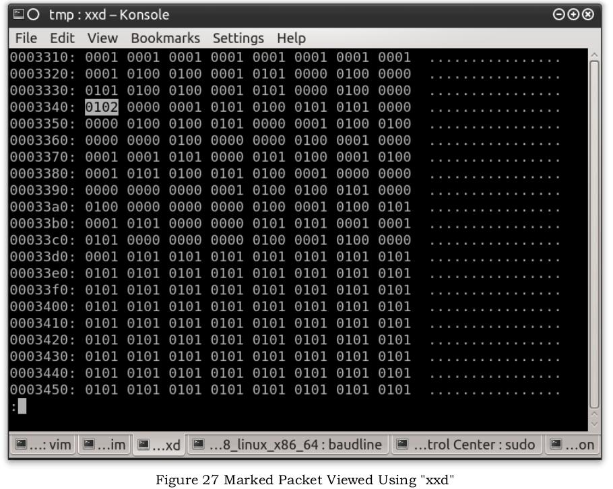This screenshot has width=613, height=489.
Task: Click the terminal icon on the sudo tab
Action: [402, 444]
